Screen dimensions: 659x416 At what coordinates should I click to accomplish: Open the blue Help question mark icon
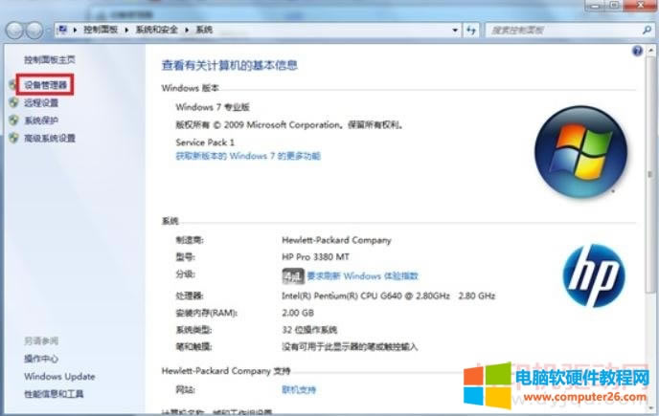point(638,52)
